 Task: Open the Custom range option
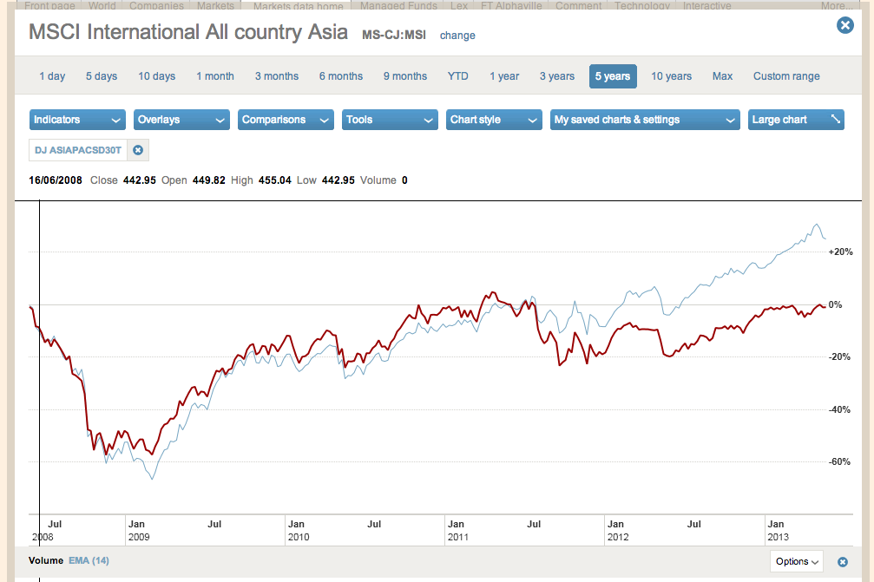[786, 76]
